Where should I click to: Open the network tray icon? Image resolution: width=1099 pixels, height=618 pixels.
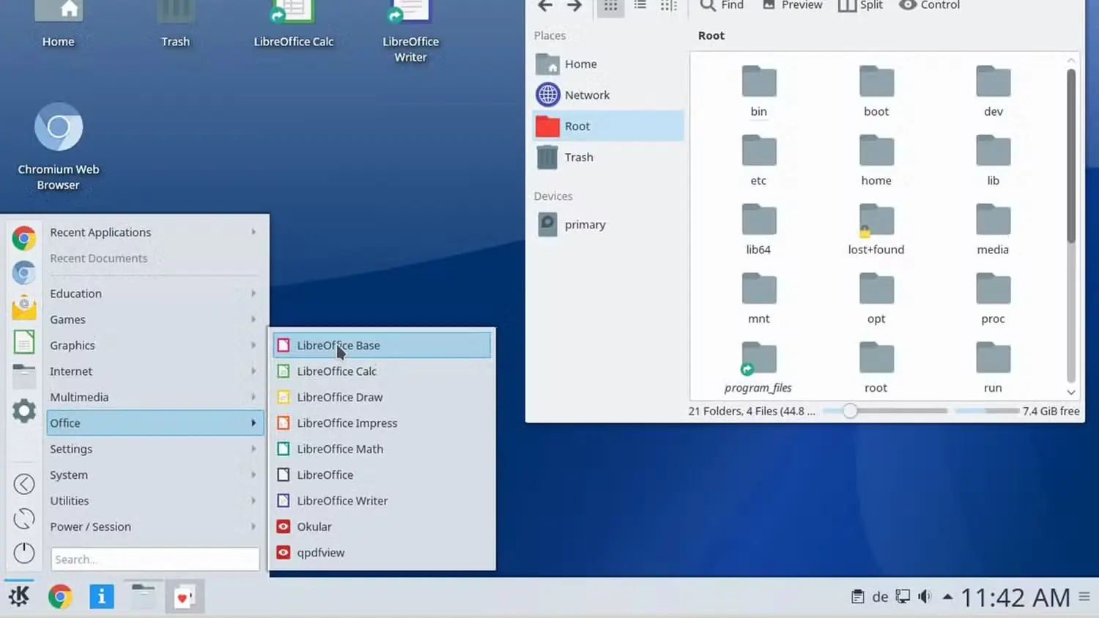[903, 597]
